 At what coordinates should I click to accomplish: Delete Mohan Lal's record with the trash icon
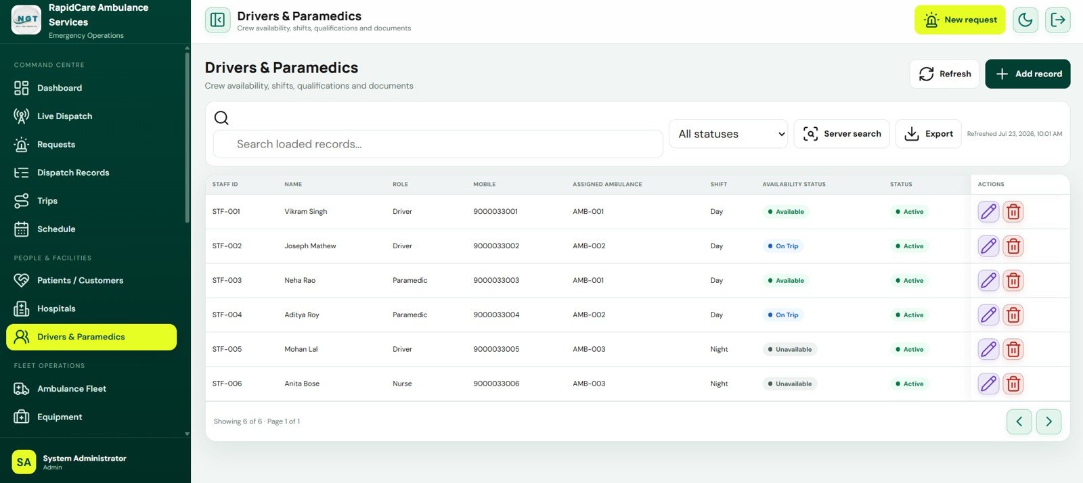tap(1013, 350)
